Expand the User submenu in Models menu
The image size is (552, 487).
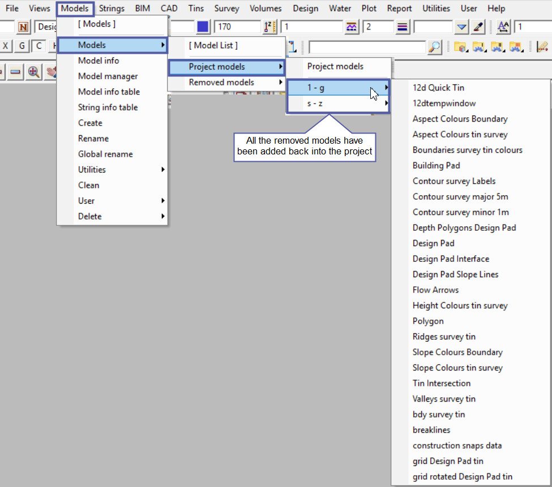[x=112, y=201]
